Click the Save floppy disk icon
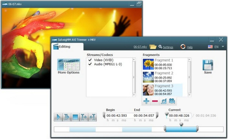Image resolution: width=228 pixels, height=139 pixels. (208, 65)
